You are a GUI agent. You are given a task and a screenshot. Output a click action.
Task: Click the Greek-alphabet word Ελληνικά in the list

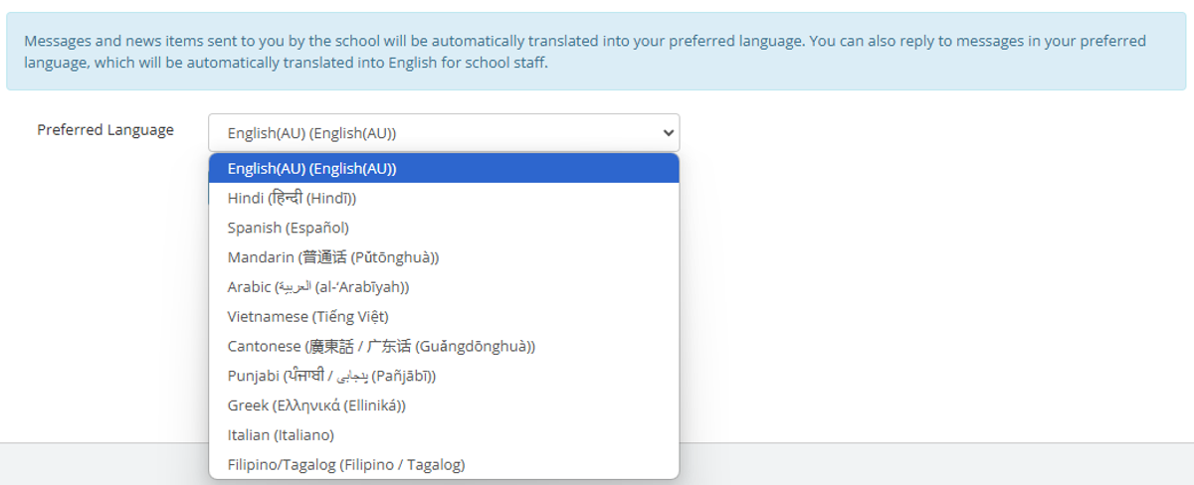click(x=306, y=405)
